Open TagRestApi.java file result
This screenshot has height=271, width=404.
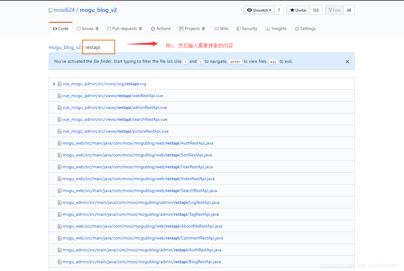click(x=140, y=214)
